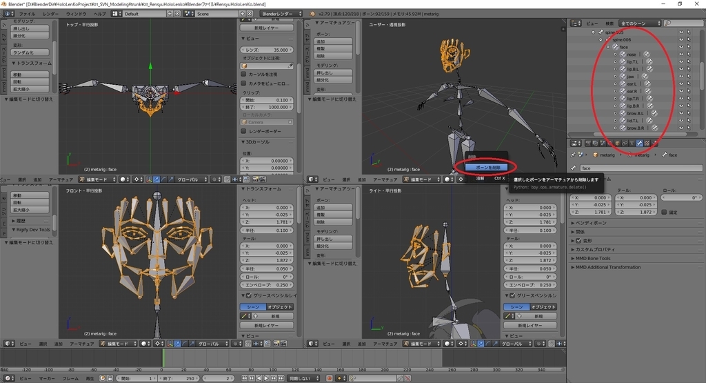Click the delete screen layout X icon

click(x=176, y=14)
